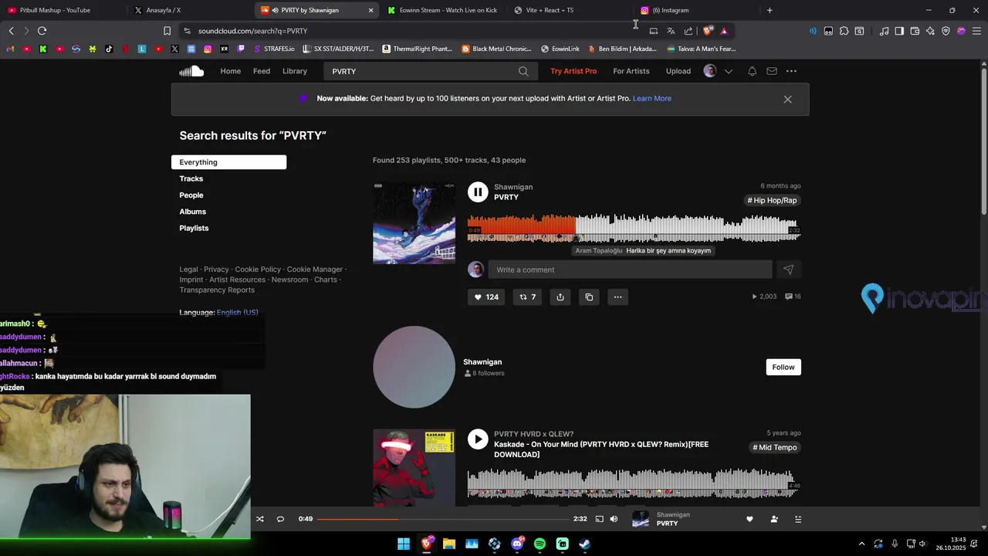This screenshot has width=988, height=556.
Task: Open the messages envelope icon
Action: [x=772, y=71]
